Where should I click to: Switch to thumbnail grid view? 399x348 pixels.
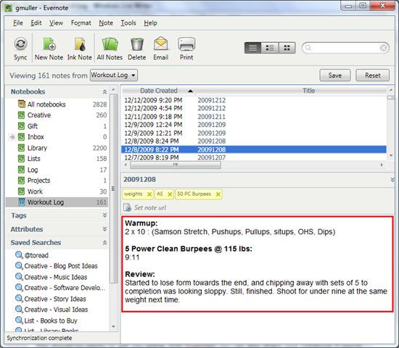(x=287, y=48)
